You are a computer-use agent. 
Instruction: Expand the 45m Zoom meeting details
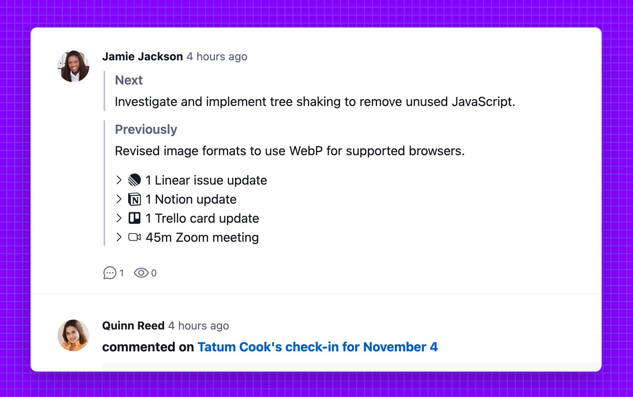119,237
